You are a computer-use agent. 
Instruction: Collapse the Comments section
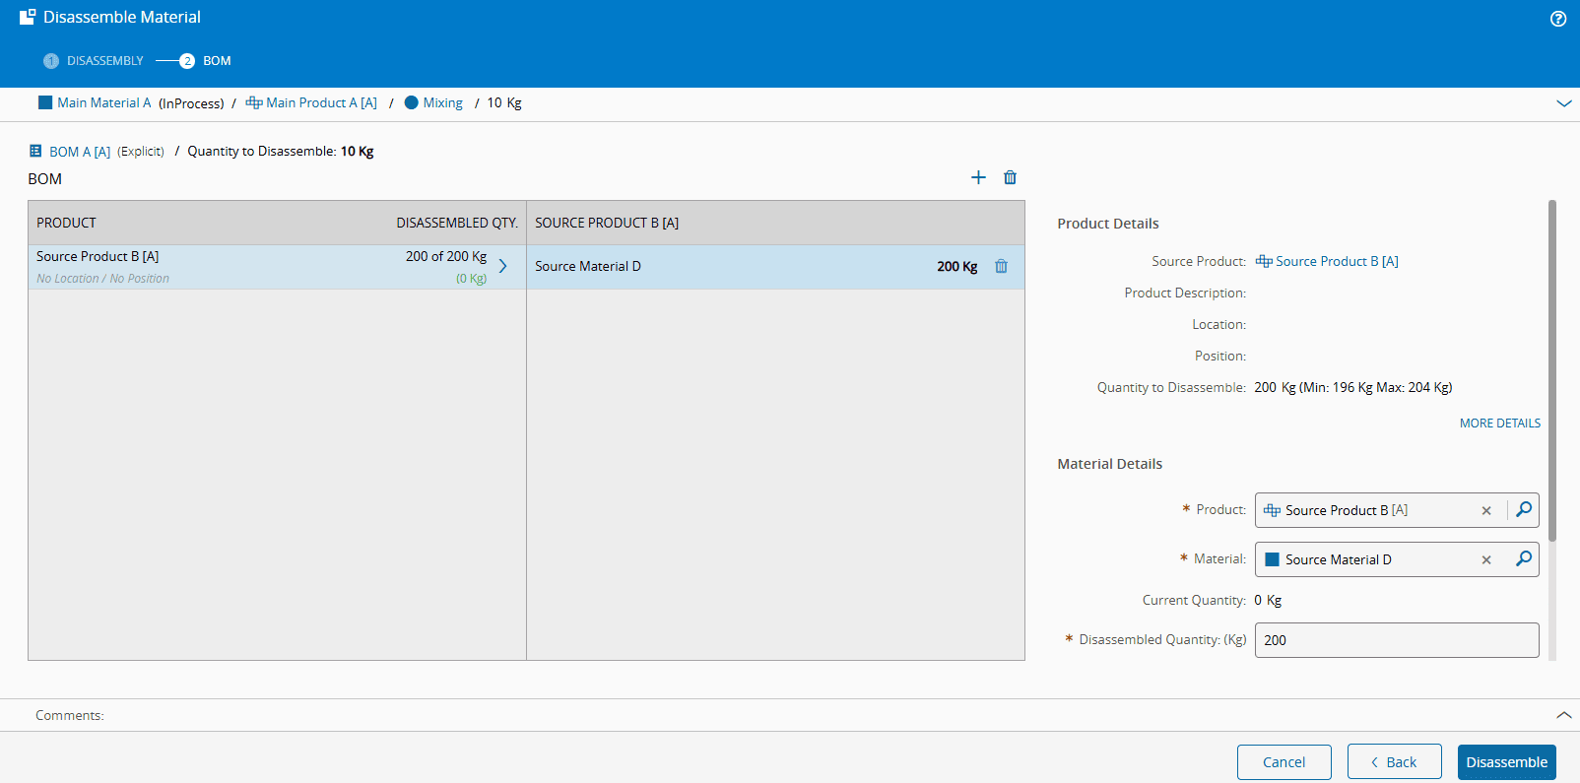1563,715
